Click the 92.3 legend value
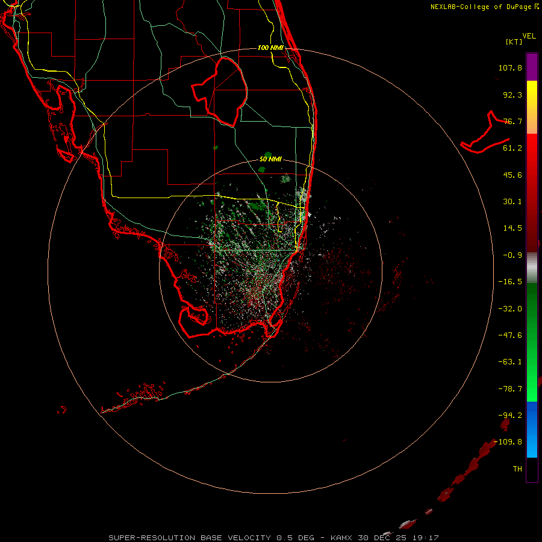Screen dimensions: 542x542 512,95
